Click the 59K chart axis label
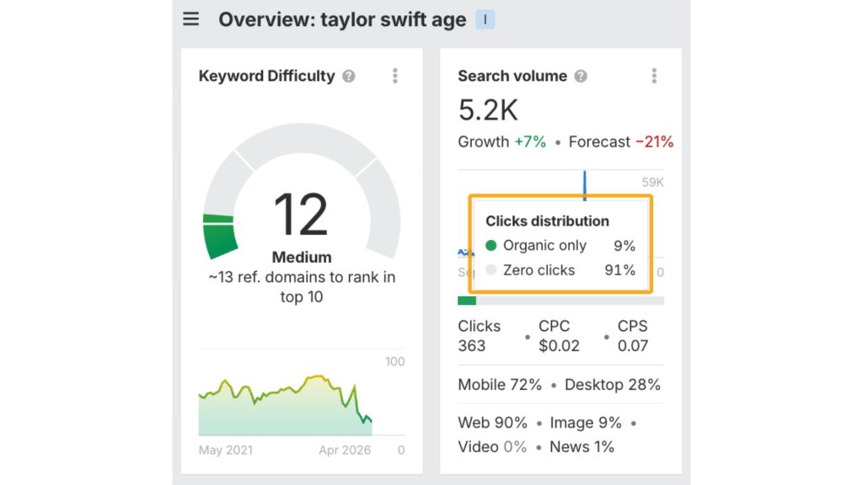 click(x=653, y=183)
